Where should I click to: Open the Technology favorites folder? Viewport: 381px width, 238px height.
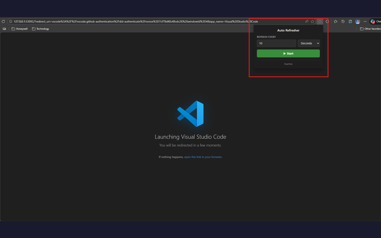click(40, 29)
